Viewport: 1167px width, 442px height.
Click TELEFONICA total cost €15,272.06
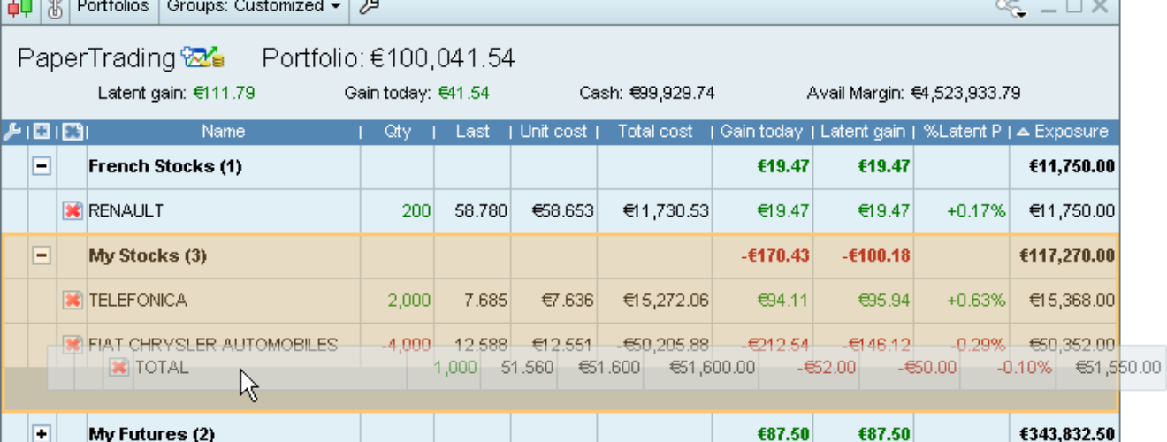[x=666, y=301]
